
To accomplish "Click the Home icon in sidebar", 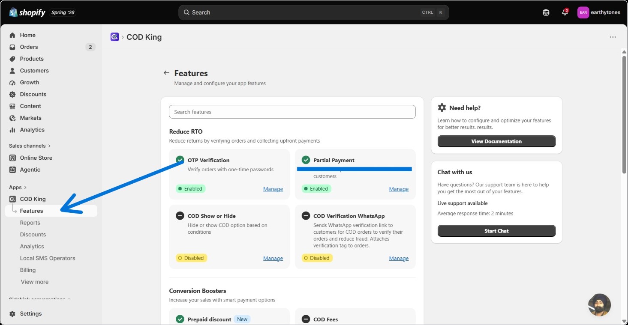I will tap(12, 35).
